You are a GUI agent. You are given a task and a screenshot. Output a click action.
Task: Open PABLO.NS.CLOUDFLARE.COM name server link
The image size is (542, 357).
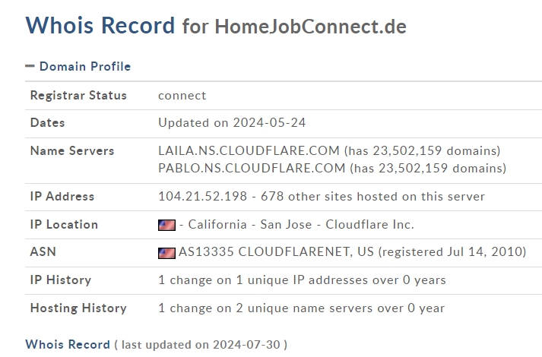pos(252,168)
